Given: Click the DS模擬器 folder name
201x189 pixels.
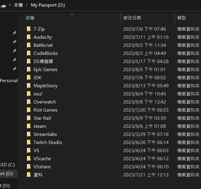Looking at the screenshot, I should (x=43, y=61).
